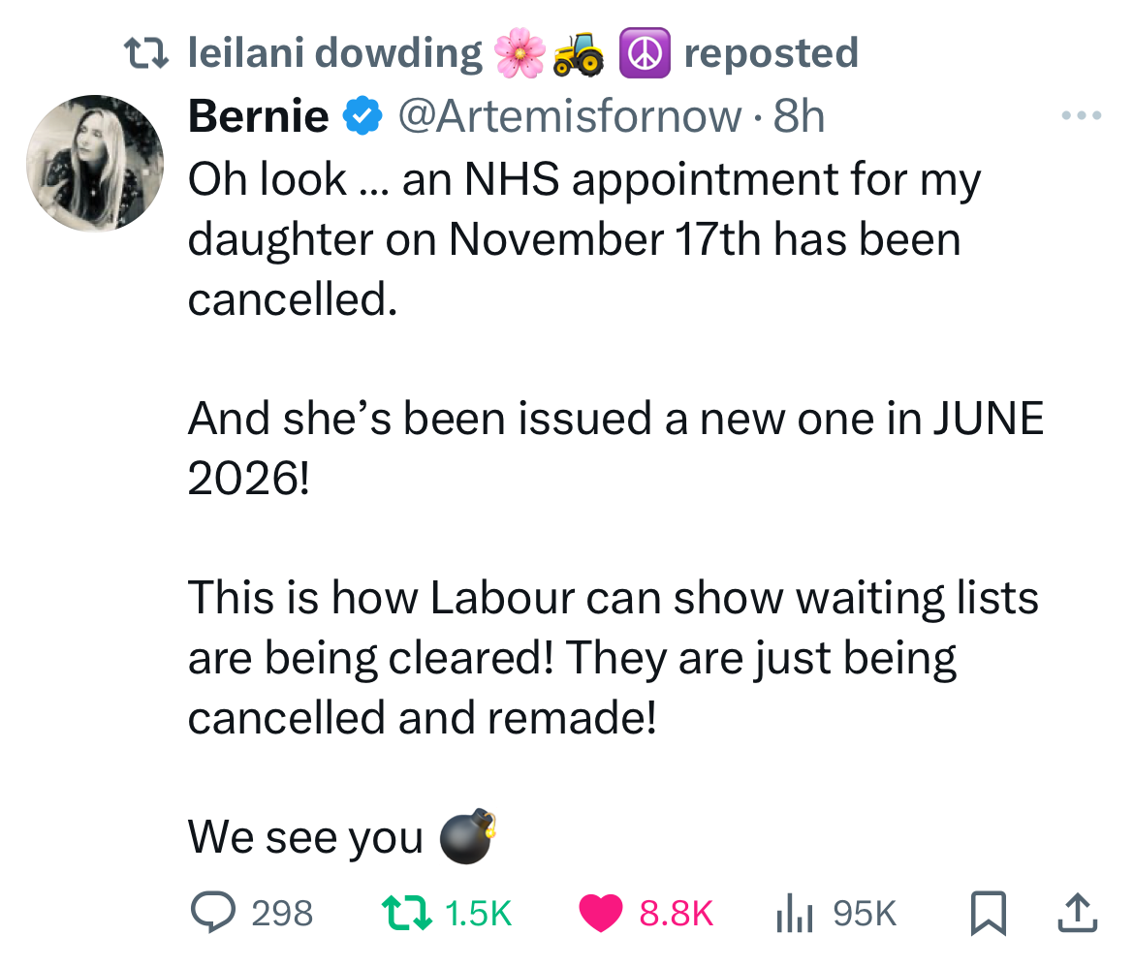Viewport: 1134px width, 967px height.
Task: Click the repost arrows next to leilani dowding
Action: pyautogui.click(x=146, y=52)
